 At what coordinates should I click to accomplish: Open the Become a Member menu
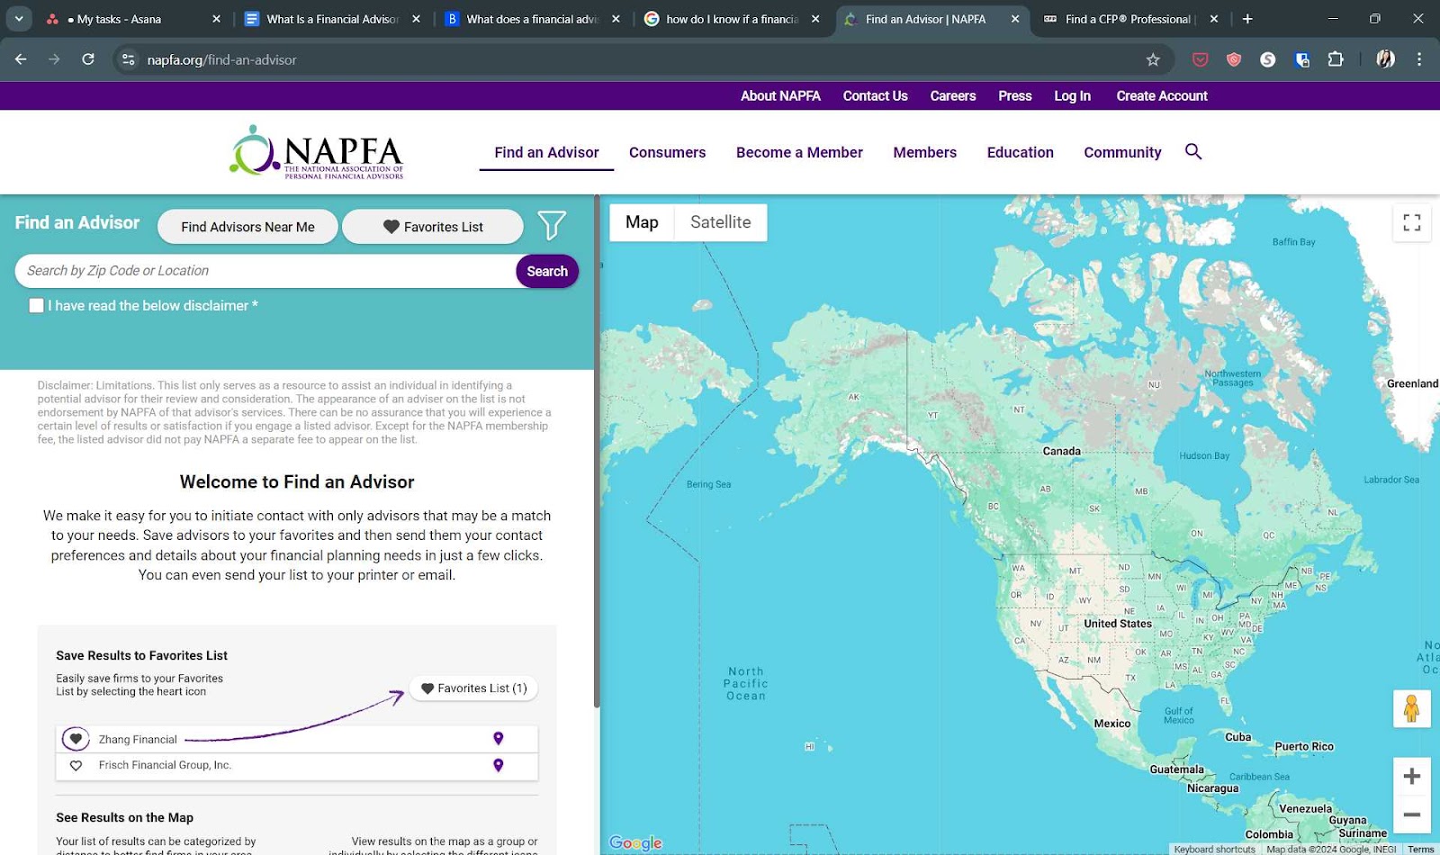click(799, 153)
